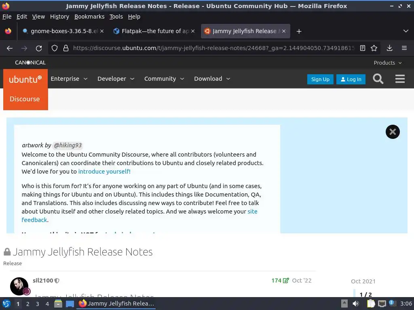The width and height of the screenshot is (414, 310).
Task: Open the volume speaker tray icon
Action: pos(356,304)
